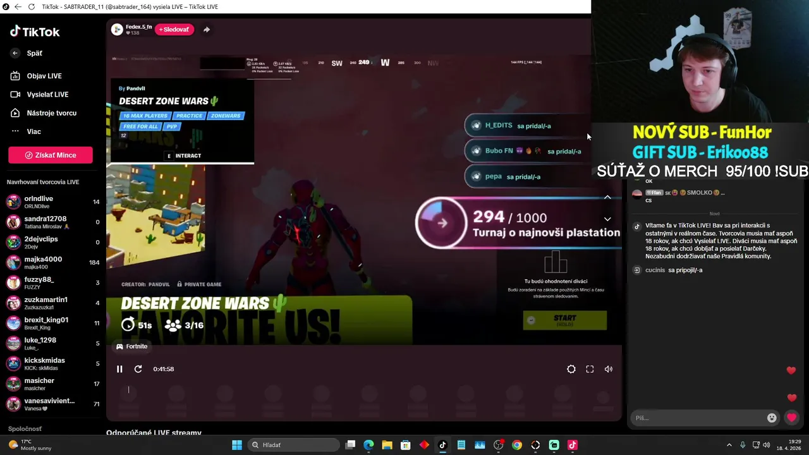Send a like with the heart button
Viewport: 809px width, 455px height.
tap(791, 418)
